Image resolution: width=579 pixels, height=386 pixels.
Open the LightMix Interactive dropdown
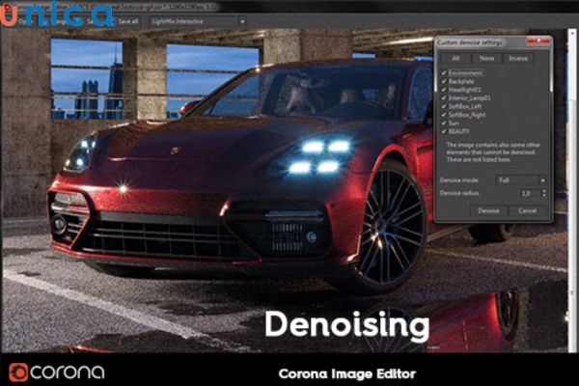198,21
